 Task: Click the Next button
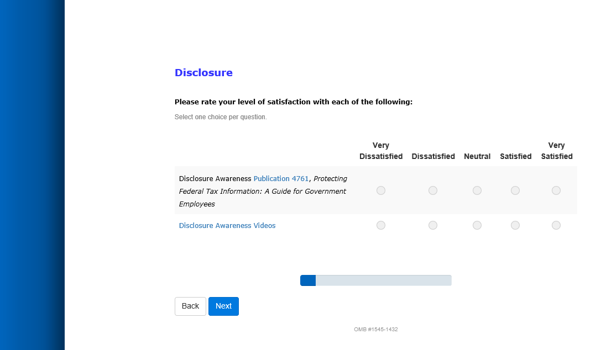(x=223, y=306)
